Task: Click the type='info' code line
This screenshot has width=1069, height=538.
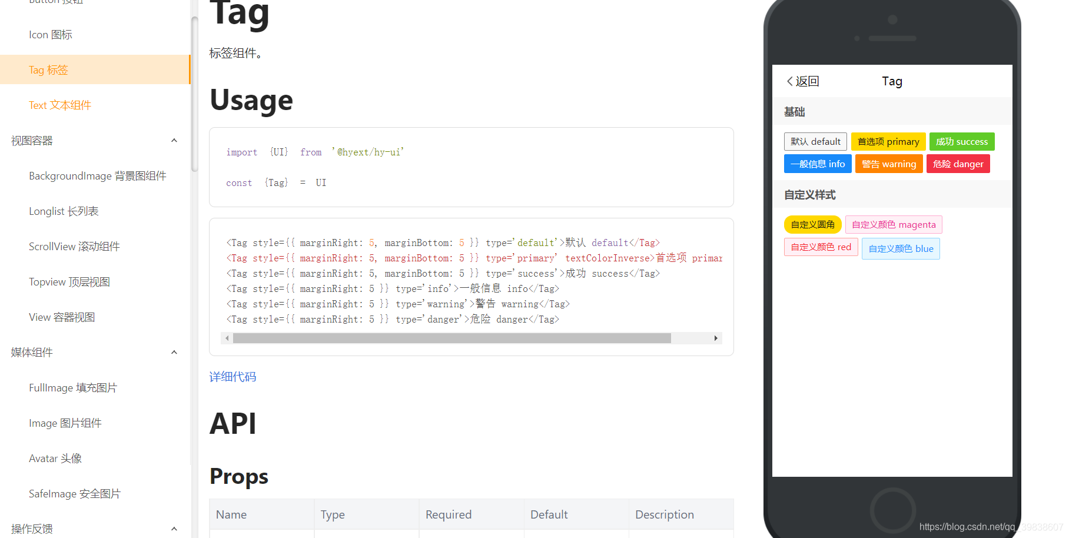Action: click(393, 288)
